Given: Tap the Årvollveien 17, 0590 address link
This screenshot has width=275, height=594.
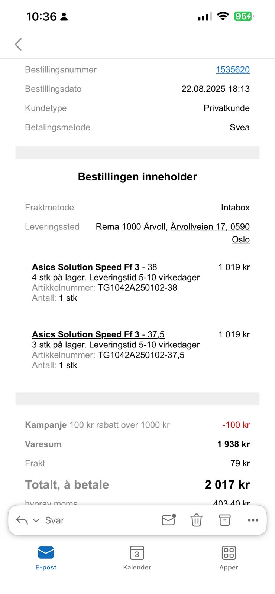Looking at the screenshot, I should [210, 227].
